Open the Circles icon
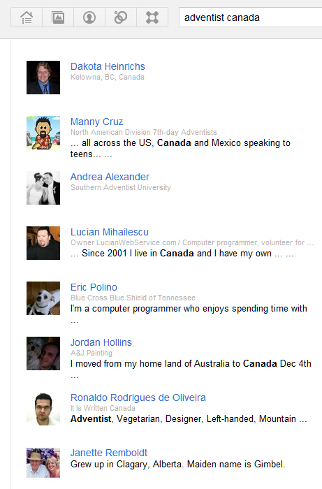Viewport: 322px width, 489px height. click(121, 17)
